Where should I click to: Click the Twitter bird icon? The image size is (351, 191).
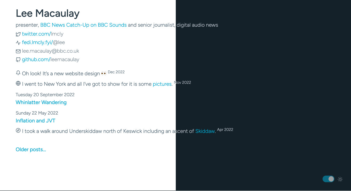pos(18,34)
